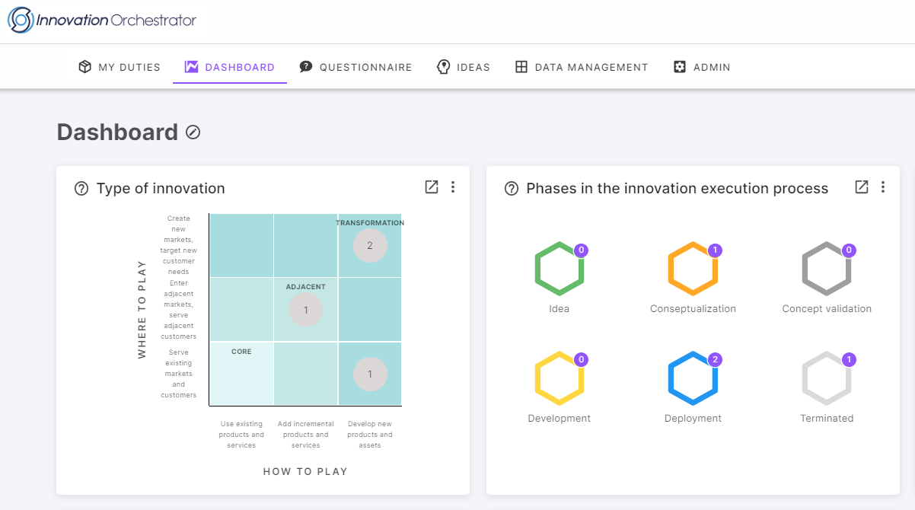Screen dimensions: 915x510
Task: Click the Transformation bubble showing 2
Action: pyautogui.click(x=370, y=245)
